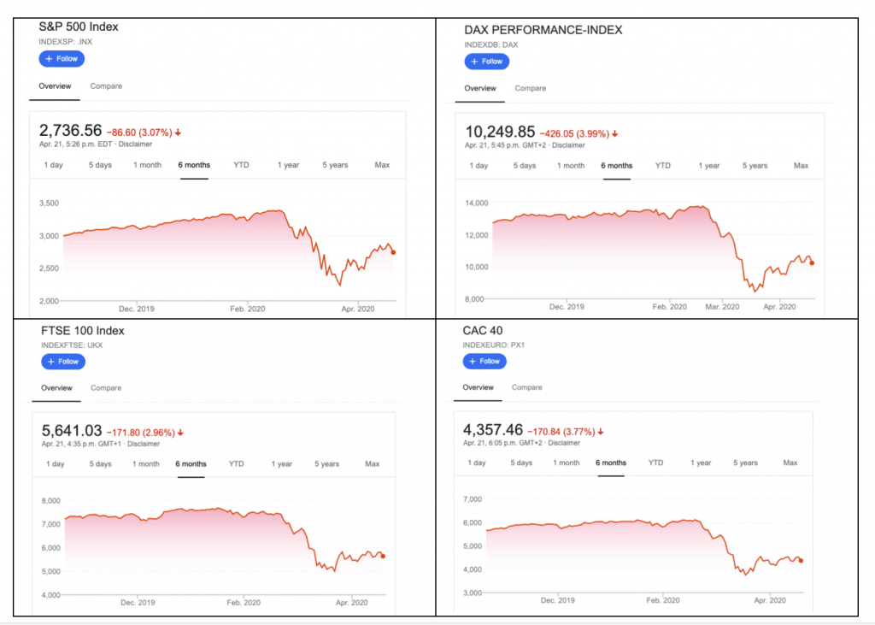Click the Follow button under FTSE 100 Index
Viewport: 875px width, 625px height.
62,361
